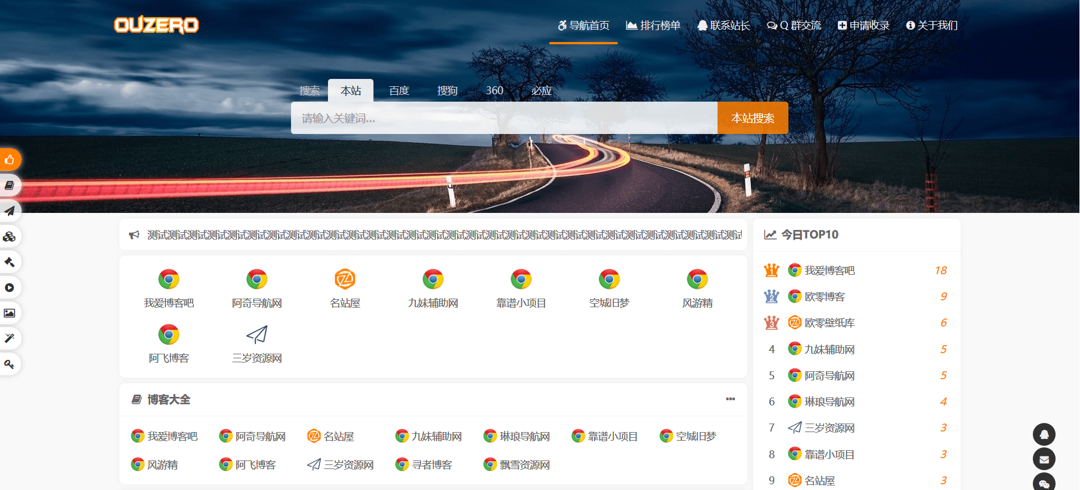The image size is (1080, 490).
Task: Click the thumbs-up icon in left sidebar
Action: [10, 160]
